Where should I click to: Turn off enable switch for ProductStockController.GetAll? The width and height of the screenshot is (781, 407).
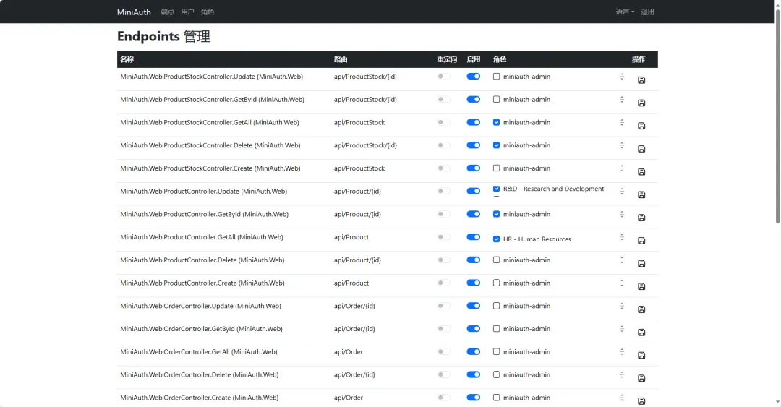tap(473, 122)
